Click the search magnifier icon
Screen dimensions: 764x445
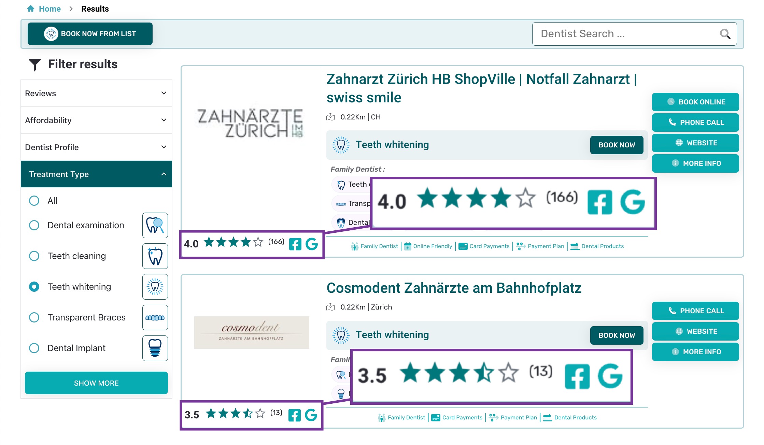[x=725, y=34]
